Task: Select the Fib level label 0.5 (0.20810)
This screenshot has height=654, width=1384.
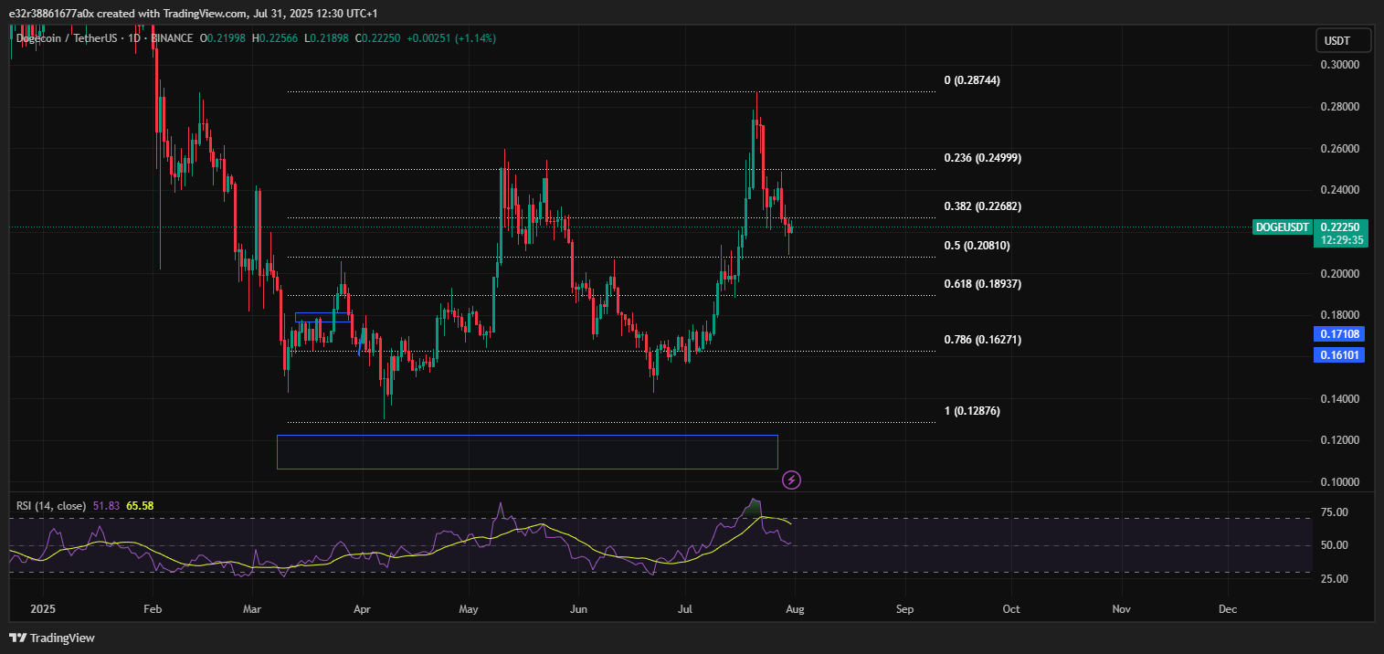Action: 977,246
